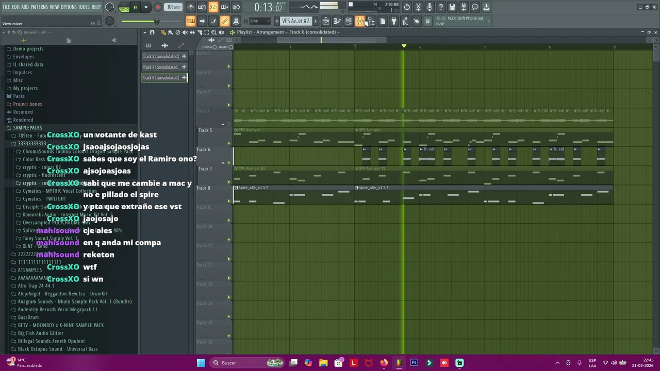Click the Buscar taskbar search box
Viewport: 660px width, 371px height.
click(x=248, y=363)
